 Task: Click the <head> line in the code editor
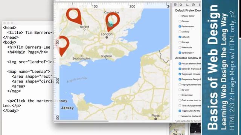click(9, 28)
